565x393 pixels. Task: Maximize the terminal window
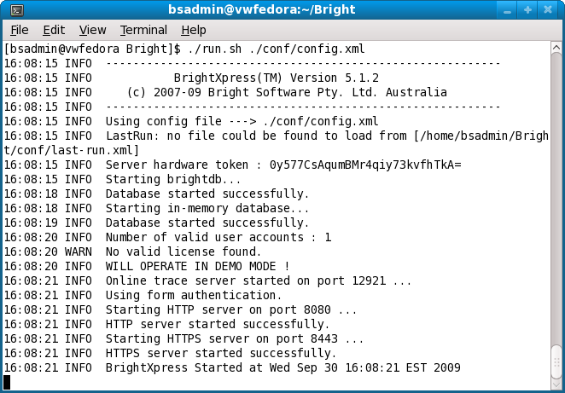pos(527,10)
